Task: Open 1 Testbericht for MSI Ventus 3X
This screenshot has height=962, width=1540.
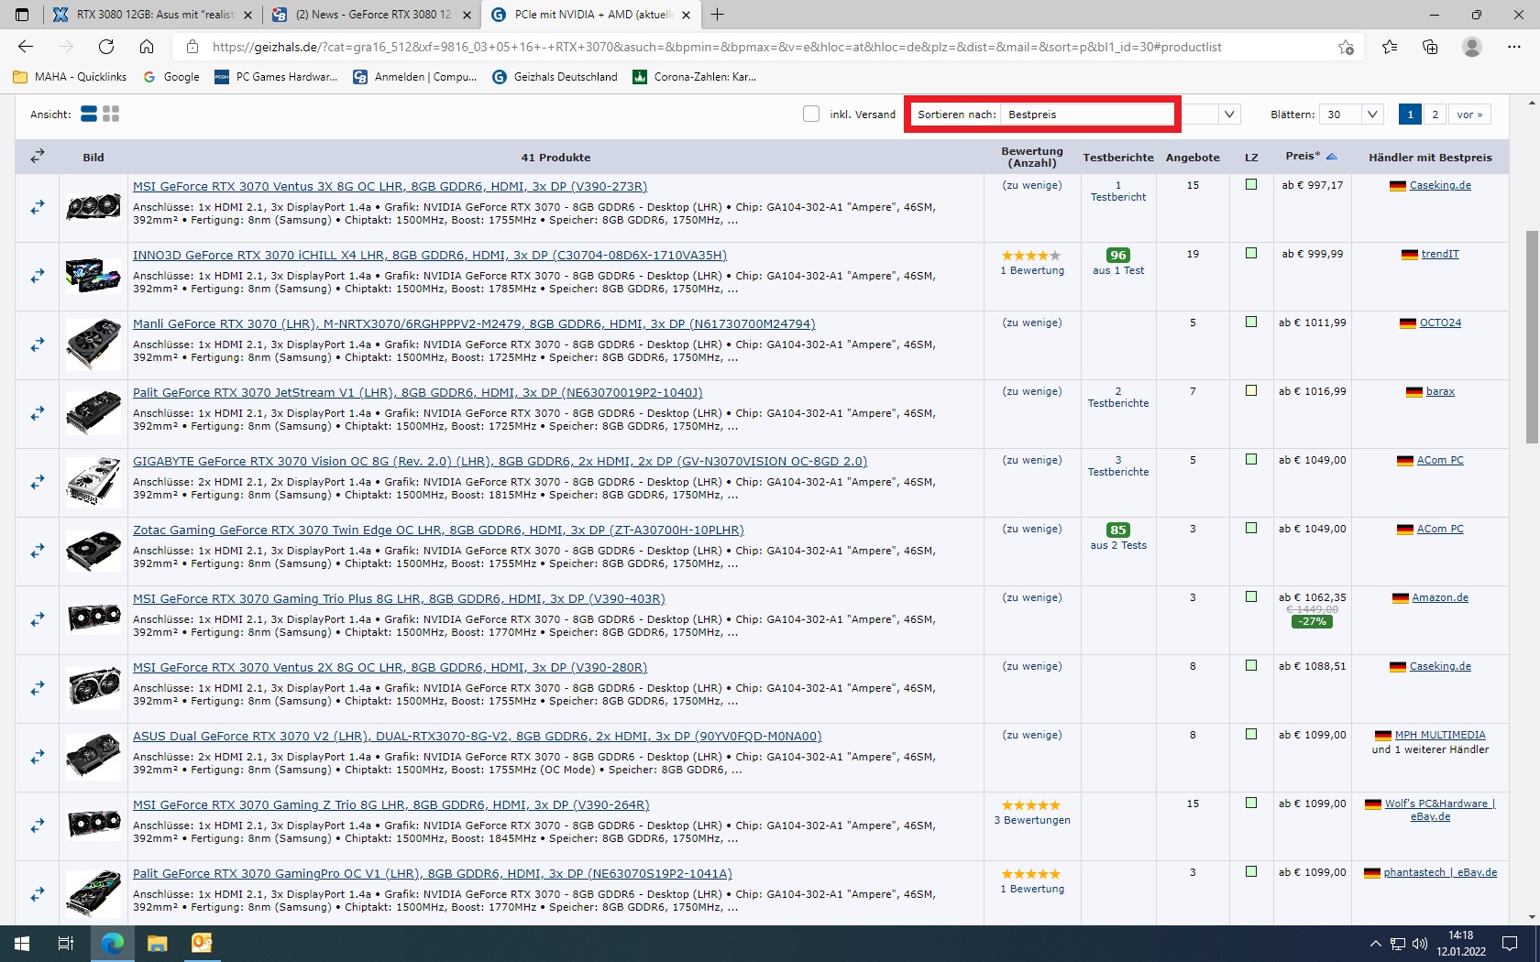Action: click(x=1118, y=191)
